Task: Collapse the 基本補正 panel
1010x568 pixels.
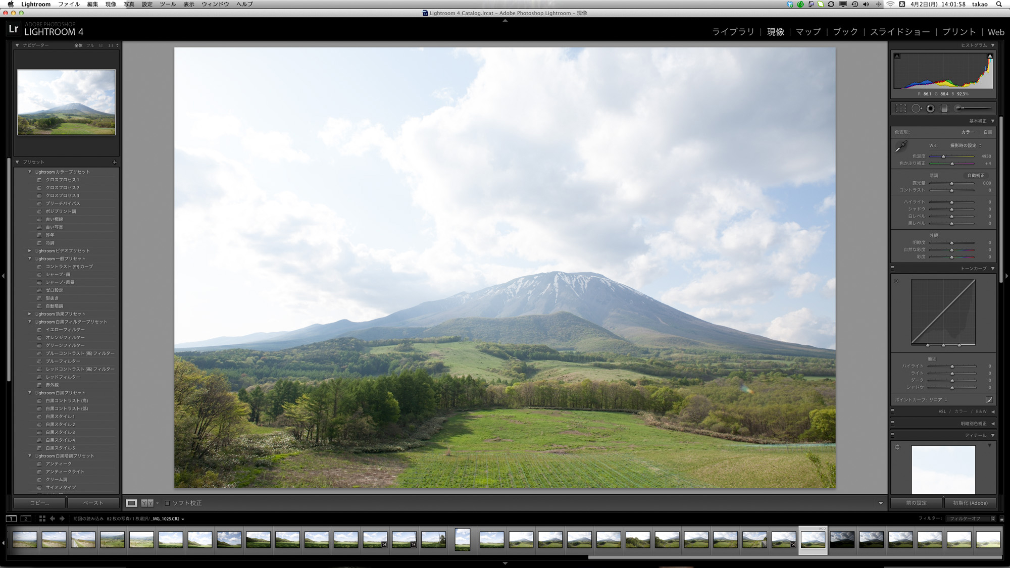Action: pos(993,121)
